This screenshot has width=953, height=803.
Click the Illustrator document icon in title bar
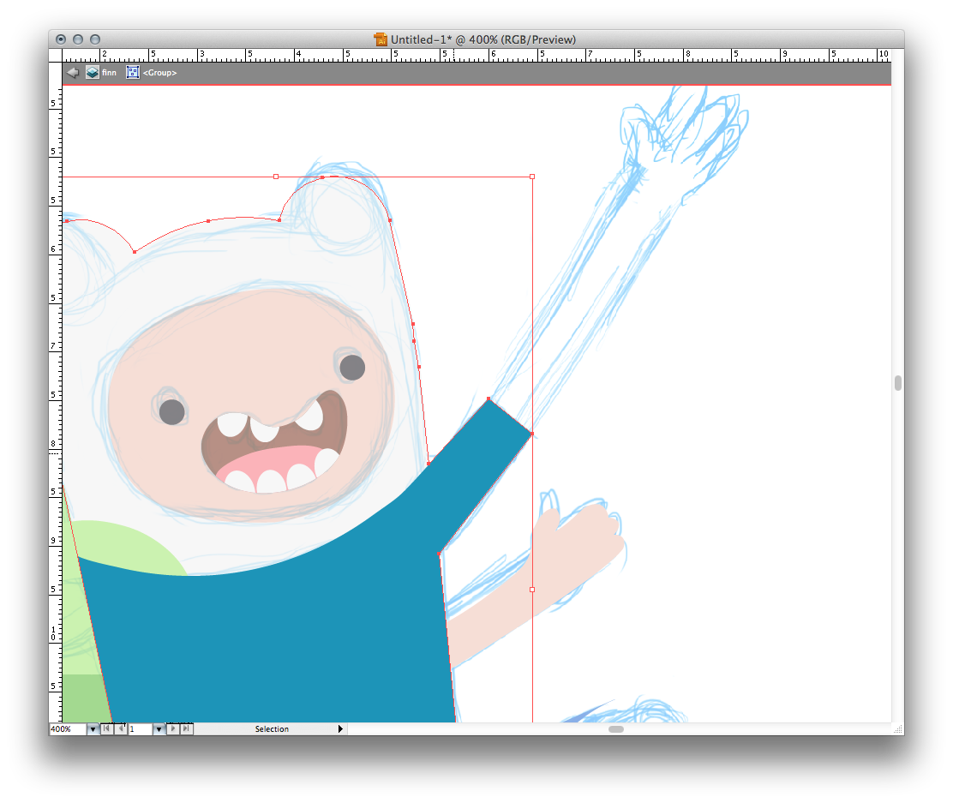pos(381,39)
